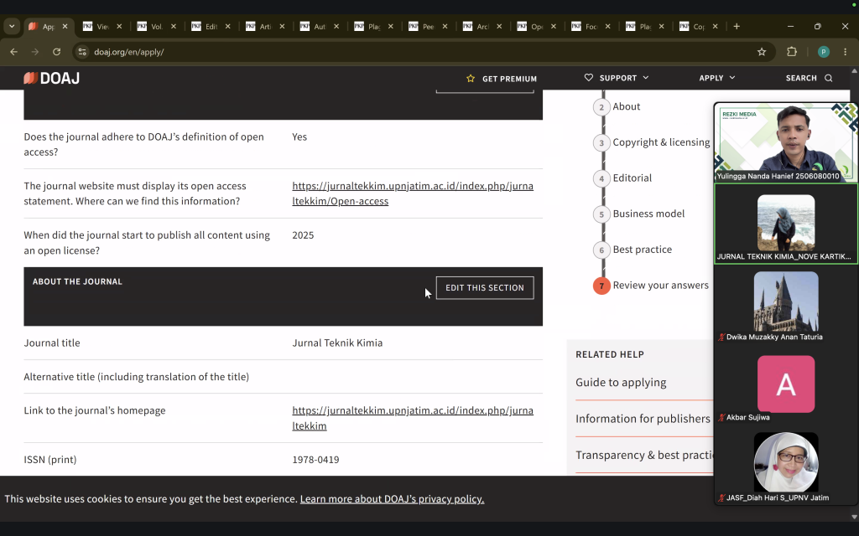Click the search magnifier icon in DOAJ header
This screenshot has width=859, height=536.
click(x=828, y=78)
